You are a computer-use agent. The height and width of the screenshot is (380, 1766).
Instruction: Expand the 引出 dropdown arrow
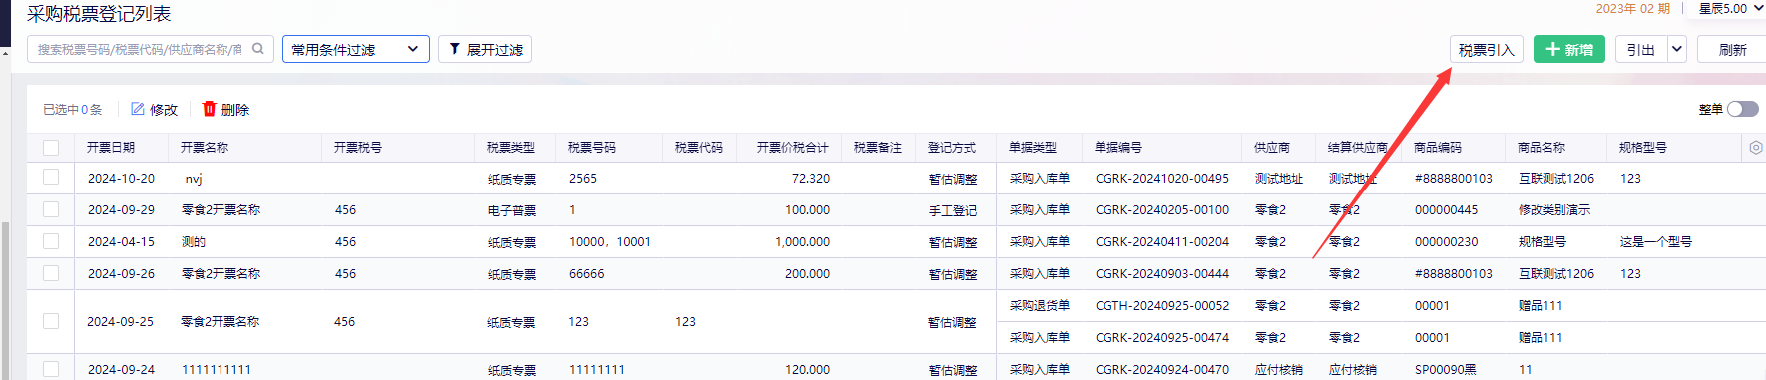1677,49
